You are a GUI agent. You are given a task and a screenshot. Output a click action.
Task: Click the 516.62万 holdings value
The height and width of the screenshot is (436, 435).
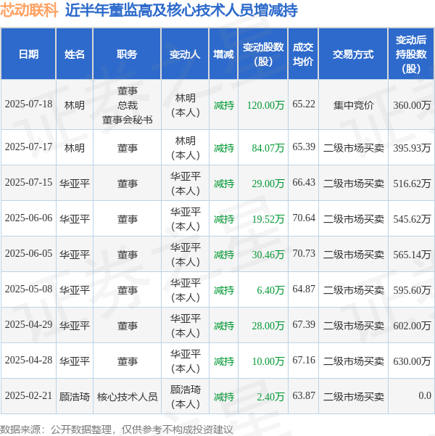(x=412, y=184)
